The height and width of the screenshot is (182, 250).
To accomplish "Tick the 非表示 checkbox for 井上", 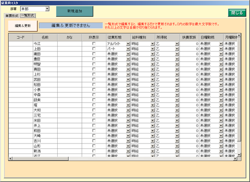I will pyautogui.click(x=94, y=125).
